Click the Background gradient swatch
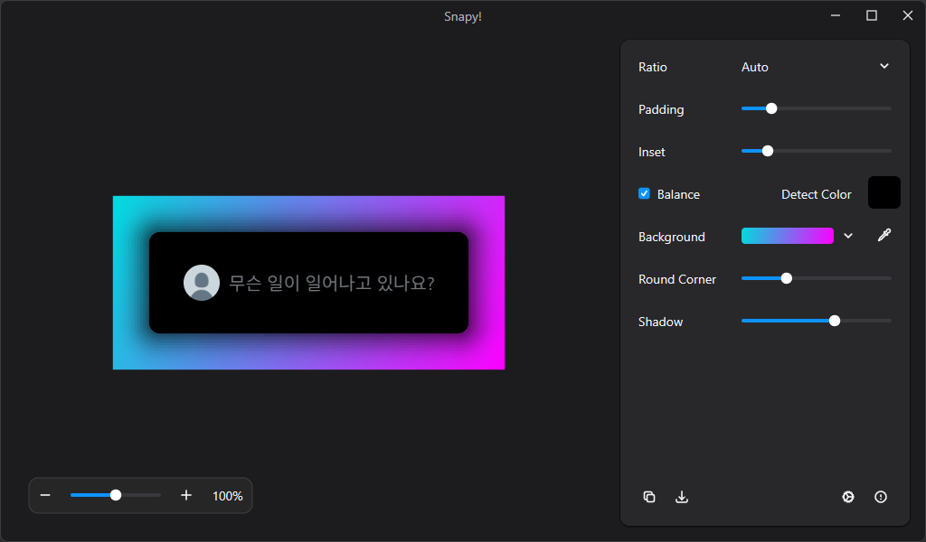Viewport: 926px width, 542px height. click(787, 236)
